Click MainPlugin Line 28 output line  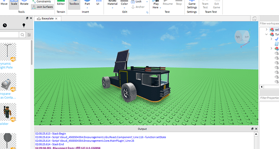click(x=85, y=141)
